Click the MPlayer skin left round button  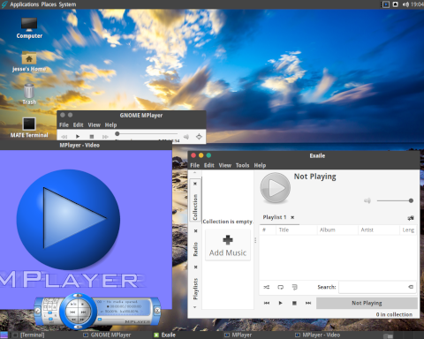(37, 311)
